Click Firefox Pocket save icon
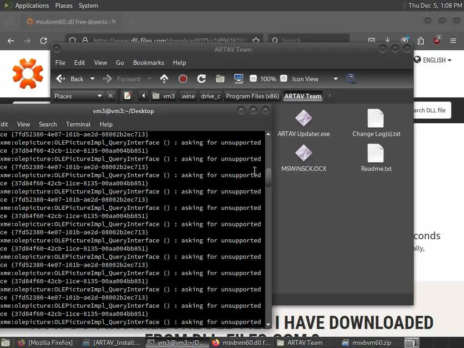The width and height of the screenshot is (464, 348). tap(372, 40)
